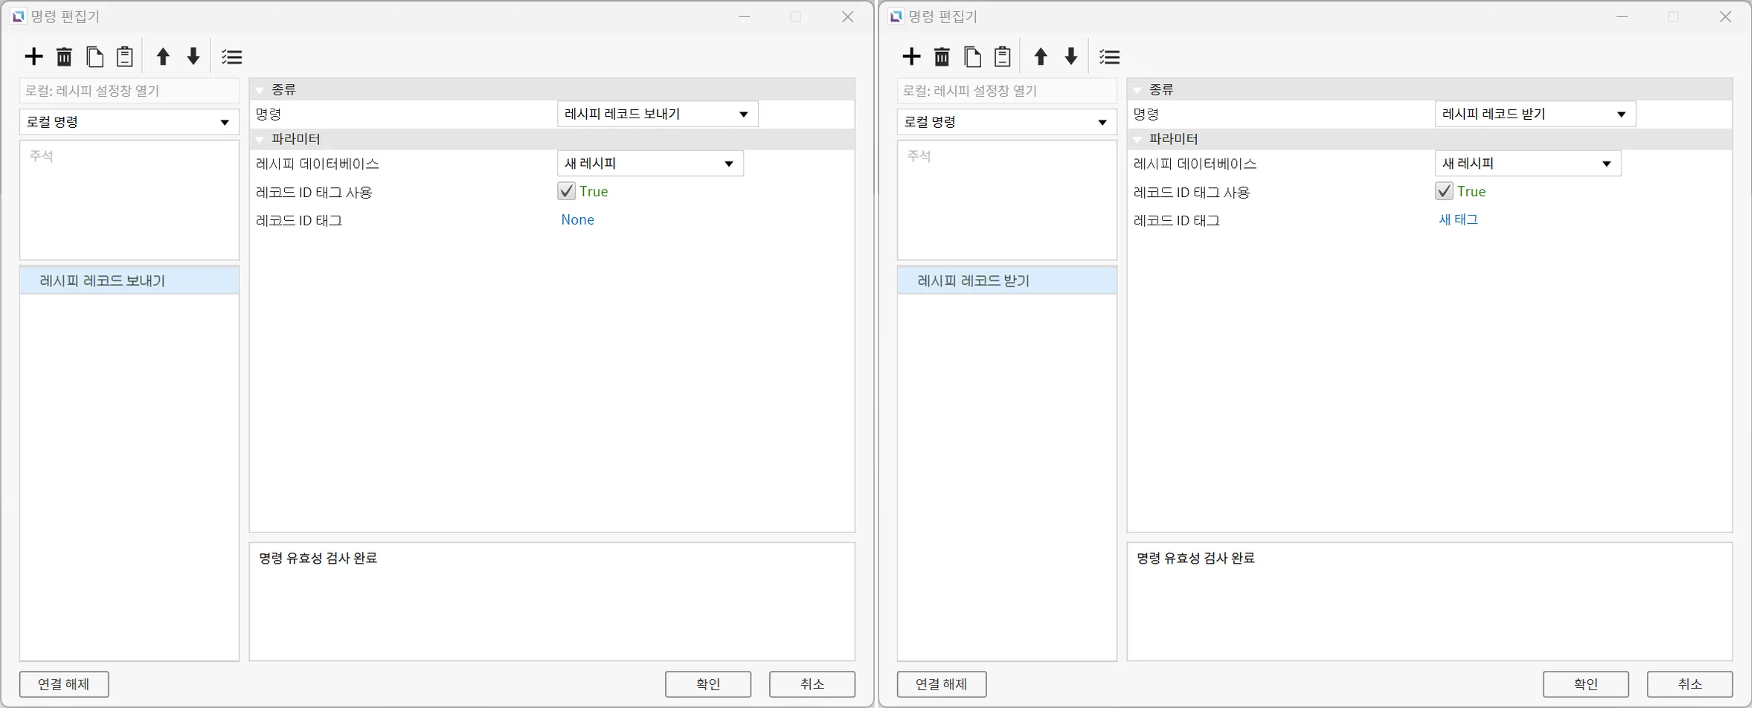Click the checklist icon in left window toolbar

[x=232, y=57]
